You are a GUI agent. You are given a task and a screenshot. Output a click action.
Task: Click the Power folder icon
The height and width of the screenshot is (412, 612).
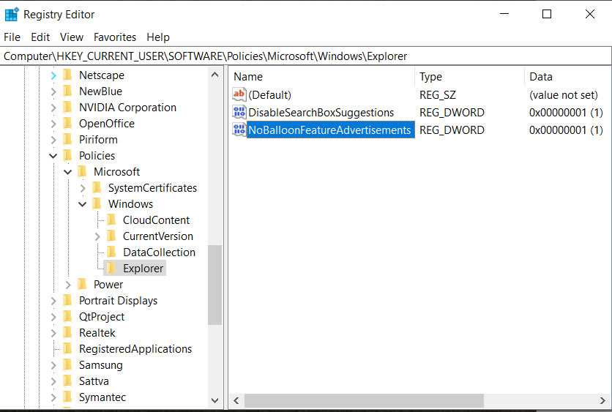(x=82, y=285)
